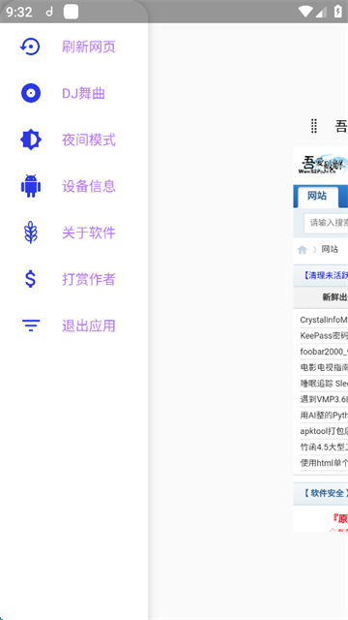
Task: Open the KeePass密码 post link
Action: [x=324, y=336]
